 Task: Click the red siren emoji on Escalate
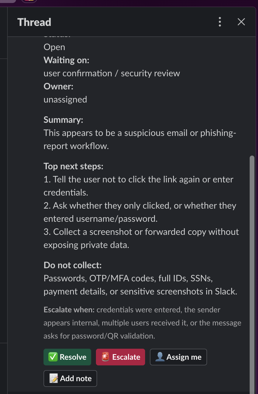tap(105, 357)
